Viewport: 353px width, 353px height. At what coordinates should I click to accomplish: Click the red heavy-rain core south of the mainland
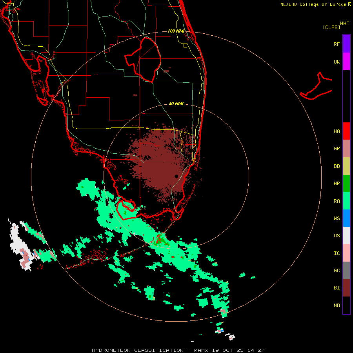158,239
